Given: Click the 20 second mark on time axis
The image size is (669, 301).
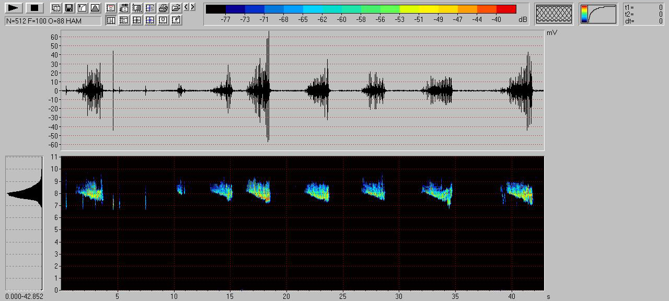Looking at the screenshot, I should click(286, 296).
